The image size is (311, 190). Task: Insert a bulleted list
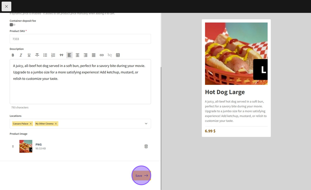[45, 55]
